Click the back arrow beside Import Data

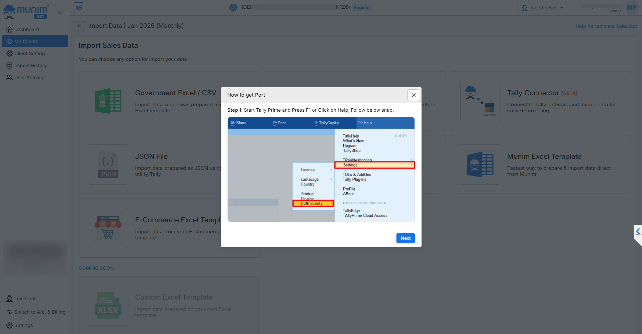79,26
